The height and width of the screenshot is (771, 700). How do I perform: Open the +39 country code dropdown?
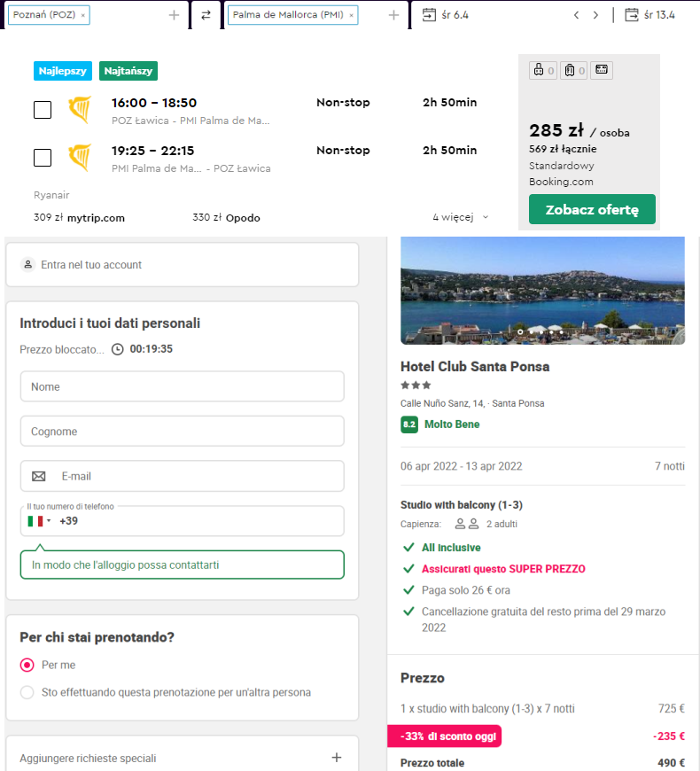(x=39, y=521)
